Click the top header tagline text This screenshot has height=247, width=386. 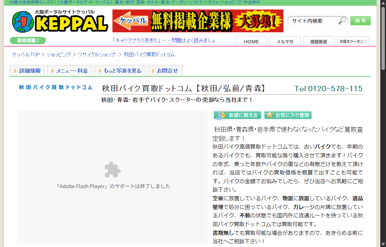pos(135,2)
